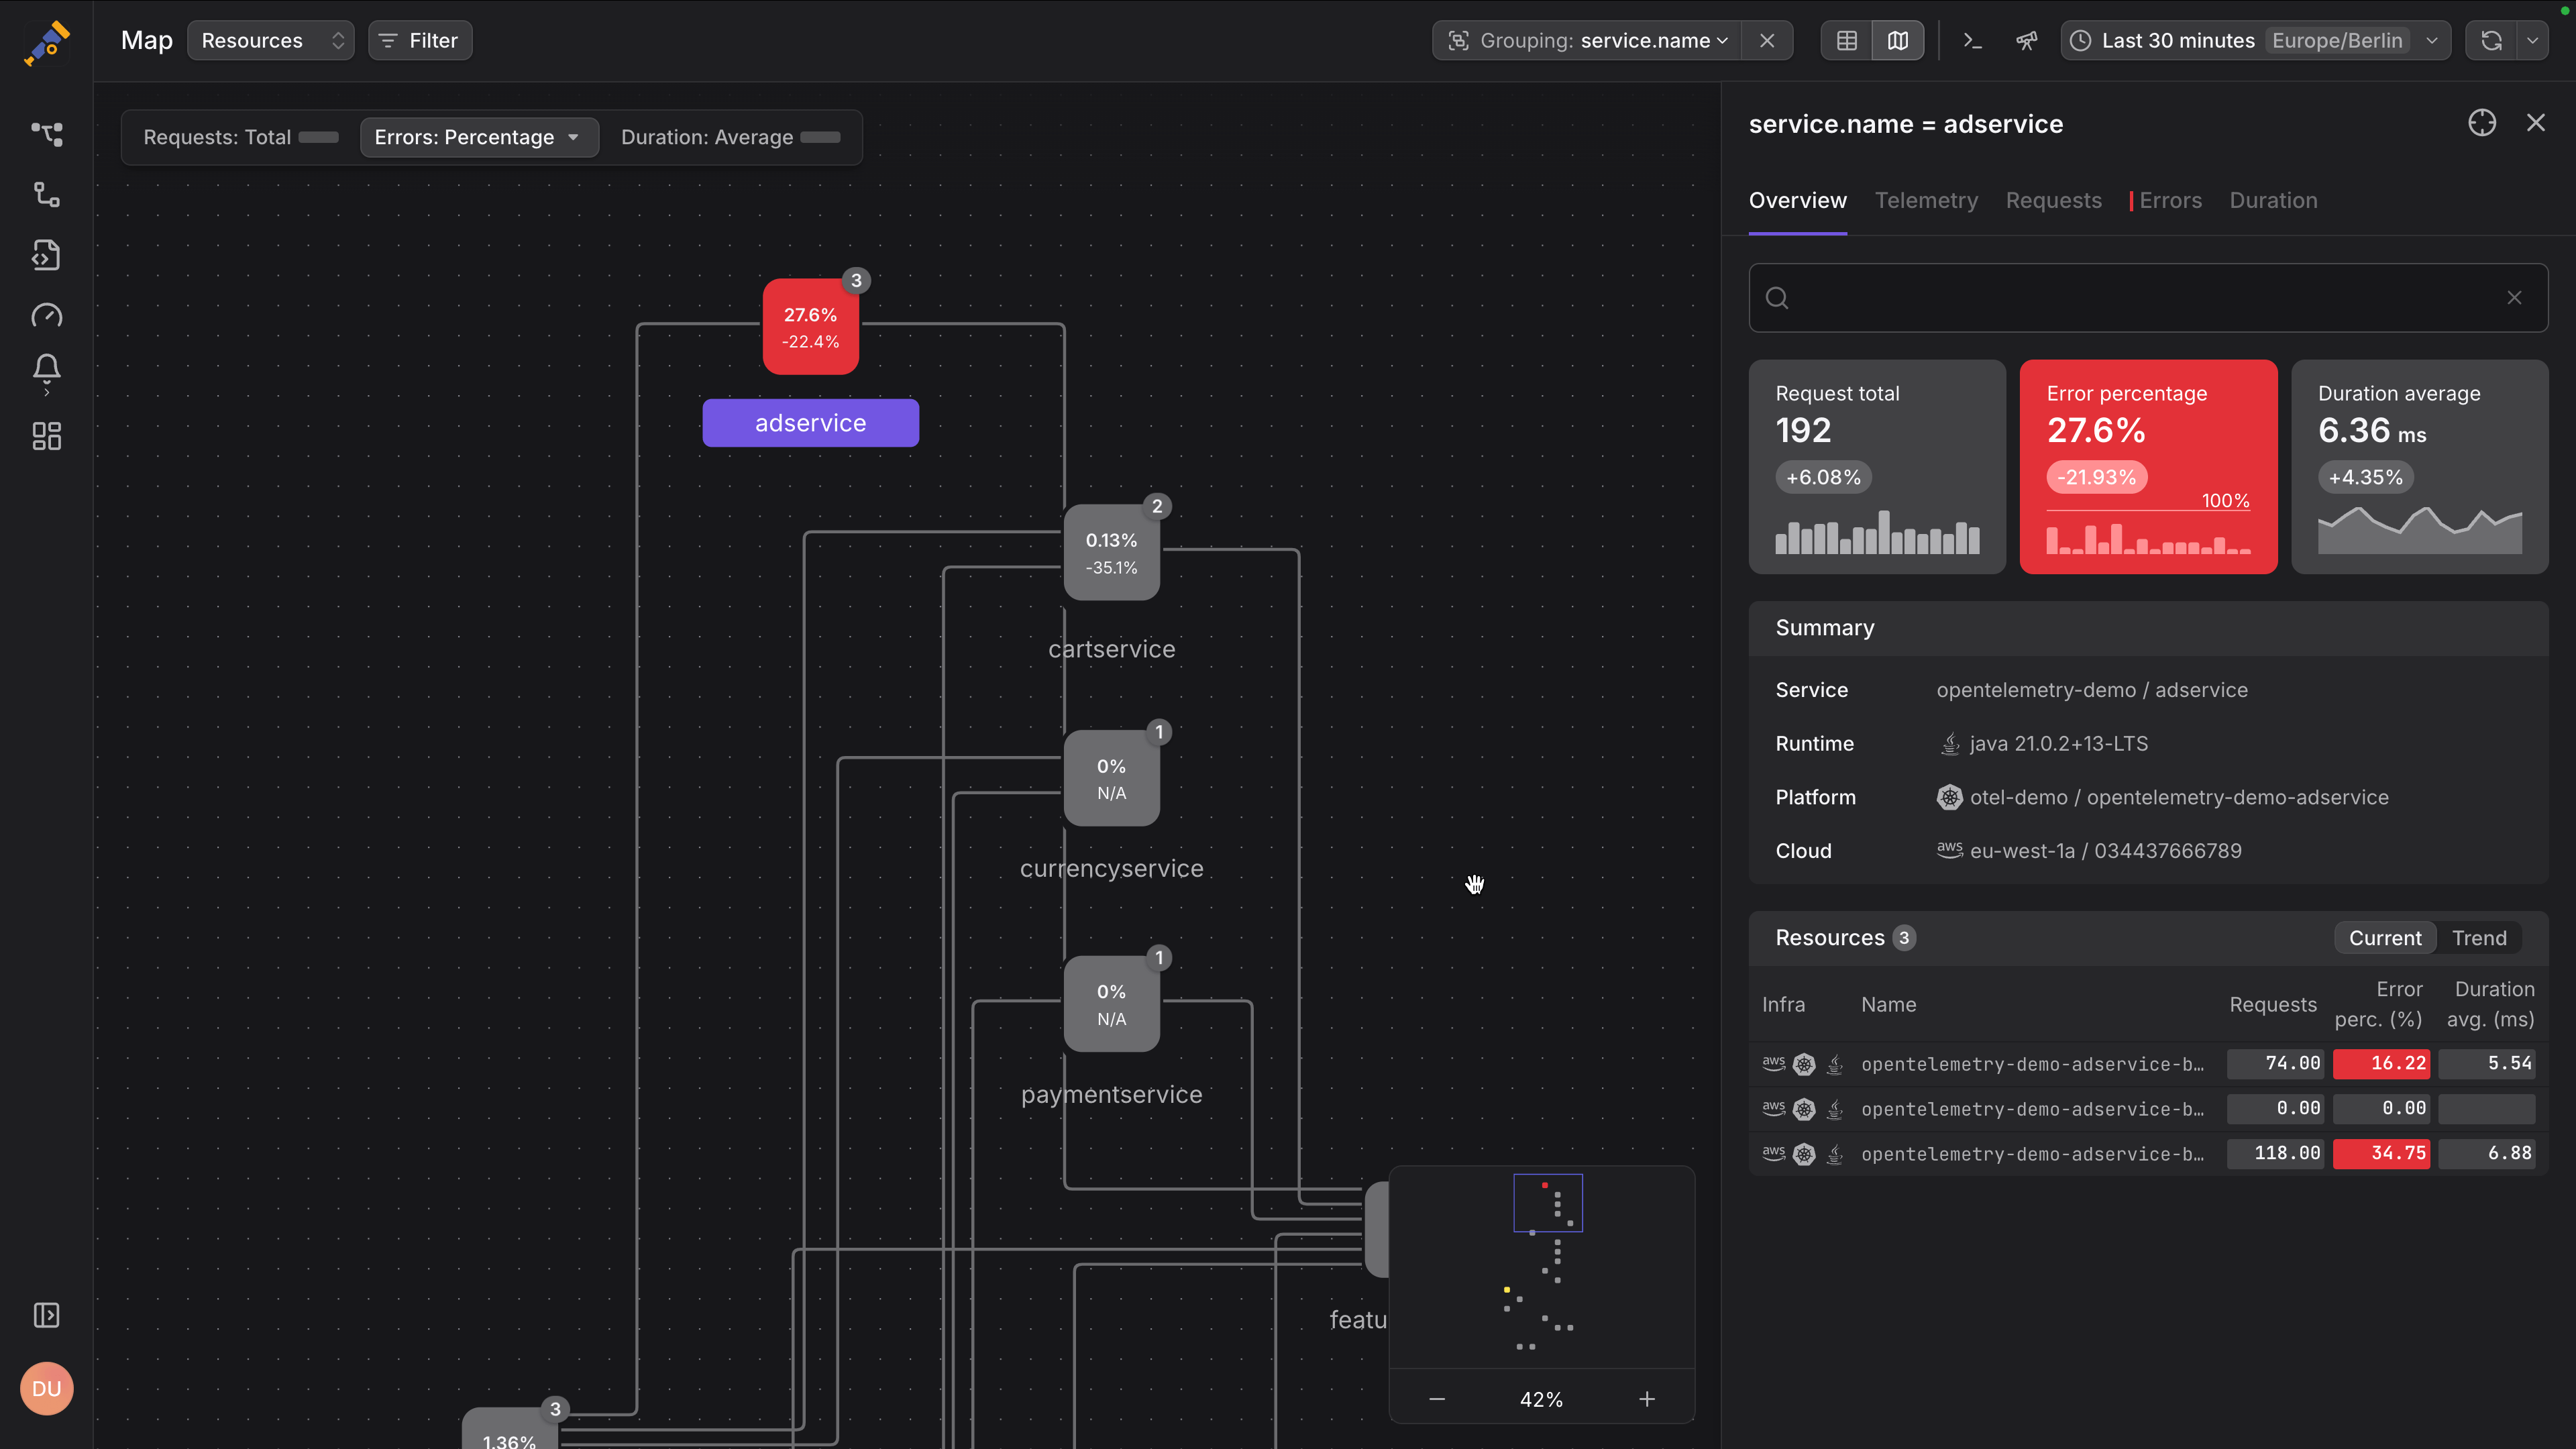Open the Duration tab
Viewport: 2576px width, 1449px height.
tap(2273, 200)
